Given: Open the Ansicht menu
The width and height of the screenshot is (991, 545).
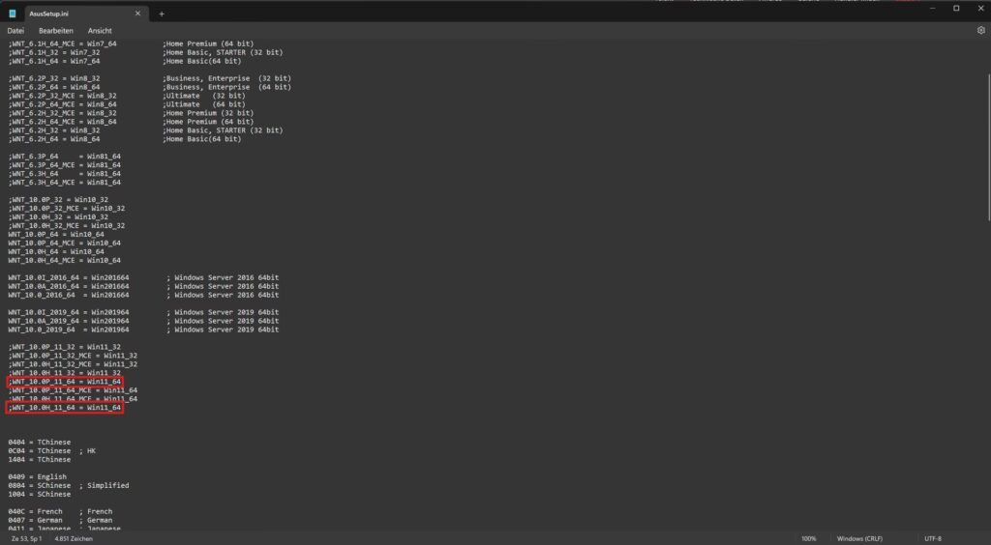Looking at the screenshot, I should 100,31.
